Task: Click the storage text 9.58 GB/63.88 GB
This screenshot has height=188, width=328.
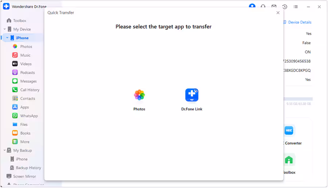Action: (298, 104)
